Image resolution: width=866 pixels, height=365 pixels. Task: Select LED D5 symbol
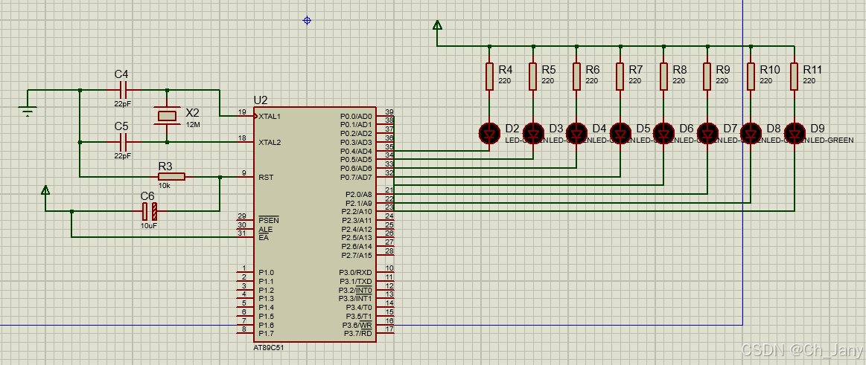pyautogui.click(x=620, y=133)
